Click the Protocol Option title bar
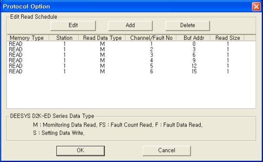 pyautogui.click(x=126, y=6)
